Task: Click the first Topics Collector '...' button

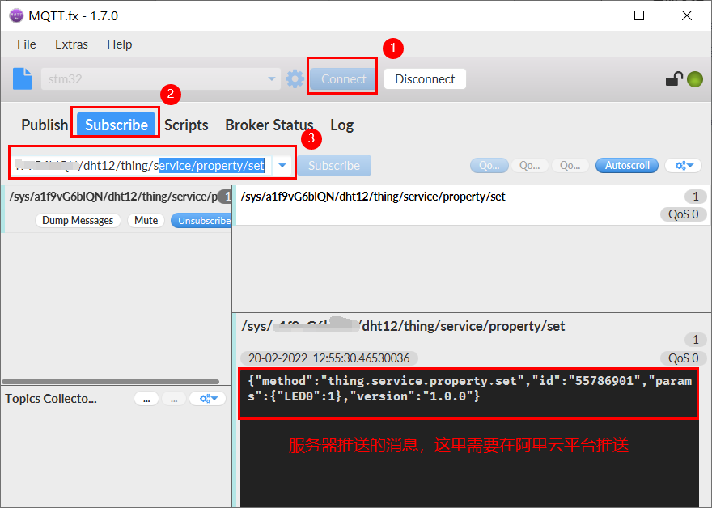Action: pos(146,399)
